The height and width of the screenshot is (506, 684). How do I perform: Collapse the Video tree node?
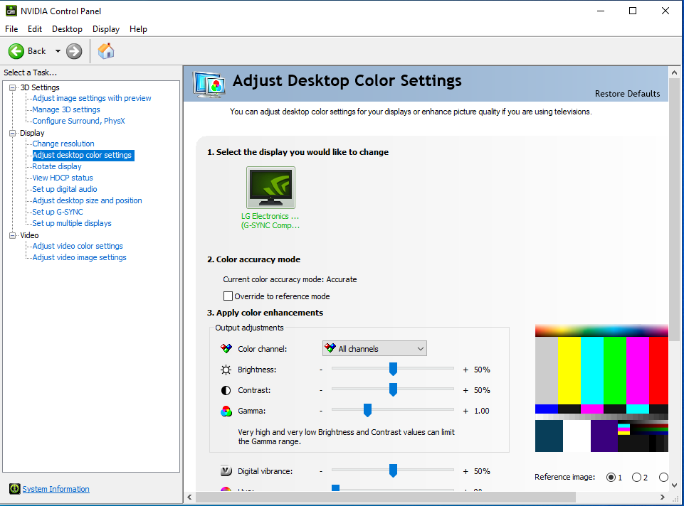(x=12, y=235)
